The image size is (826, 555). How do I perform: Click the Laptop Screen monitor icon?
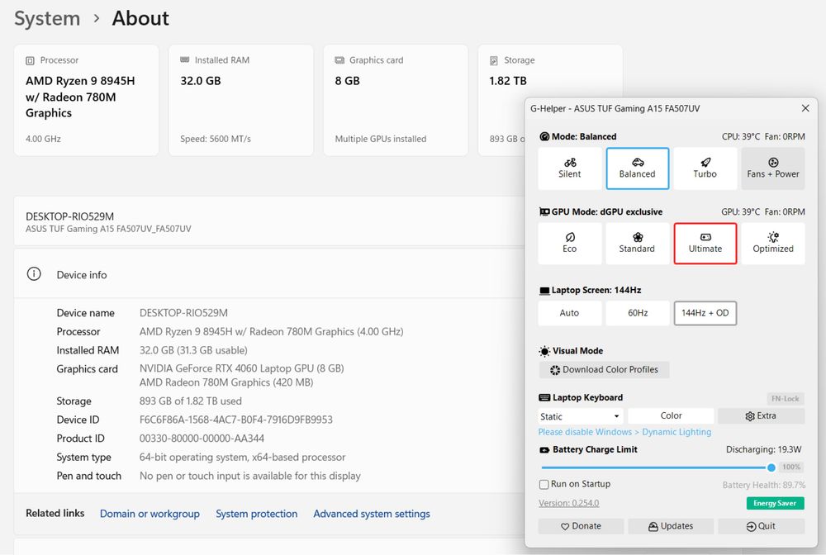[544, 291]
